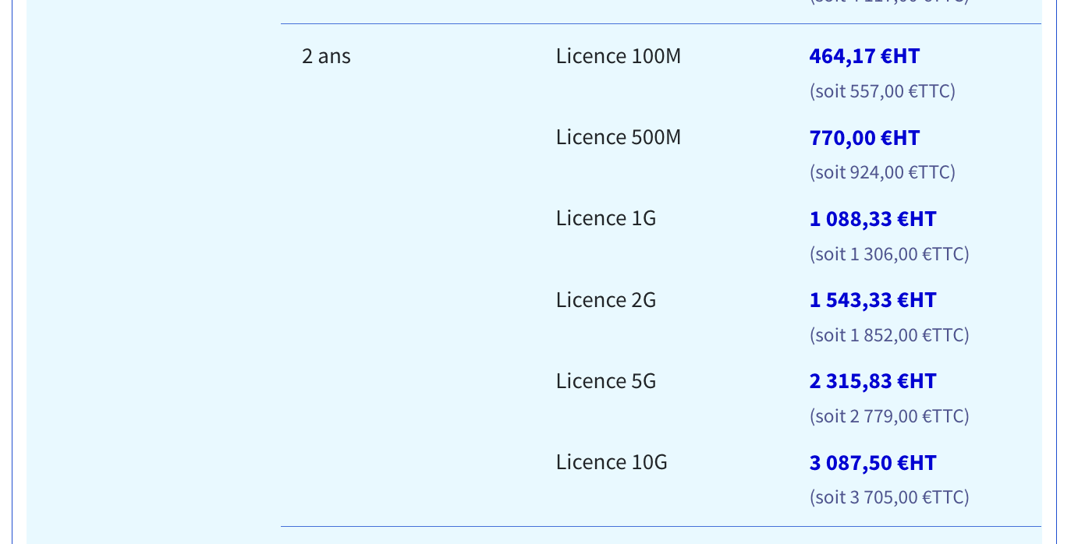Viewport: 1078px width, 544px height.
Task: Click the Licence 5G label
Action: 606,380
